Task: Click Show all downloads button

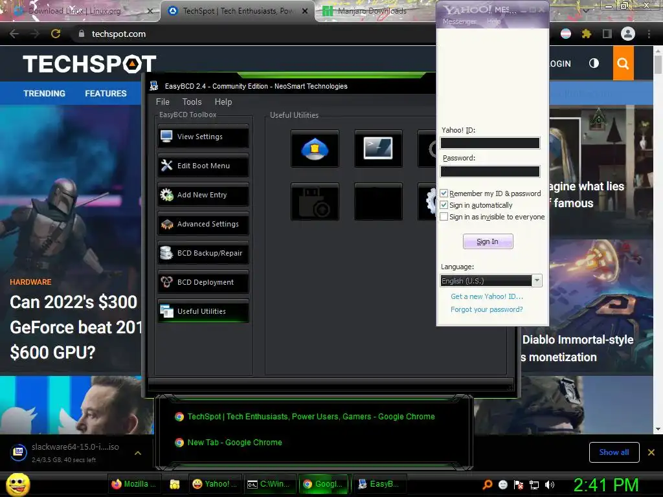Action: (614, 452)
